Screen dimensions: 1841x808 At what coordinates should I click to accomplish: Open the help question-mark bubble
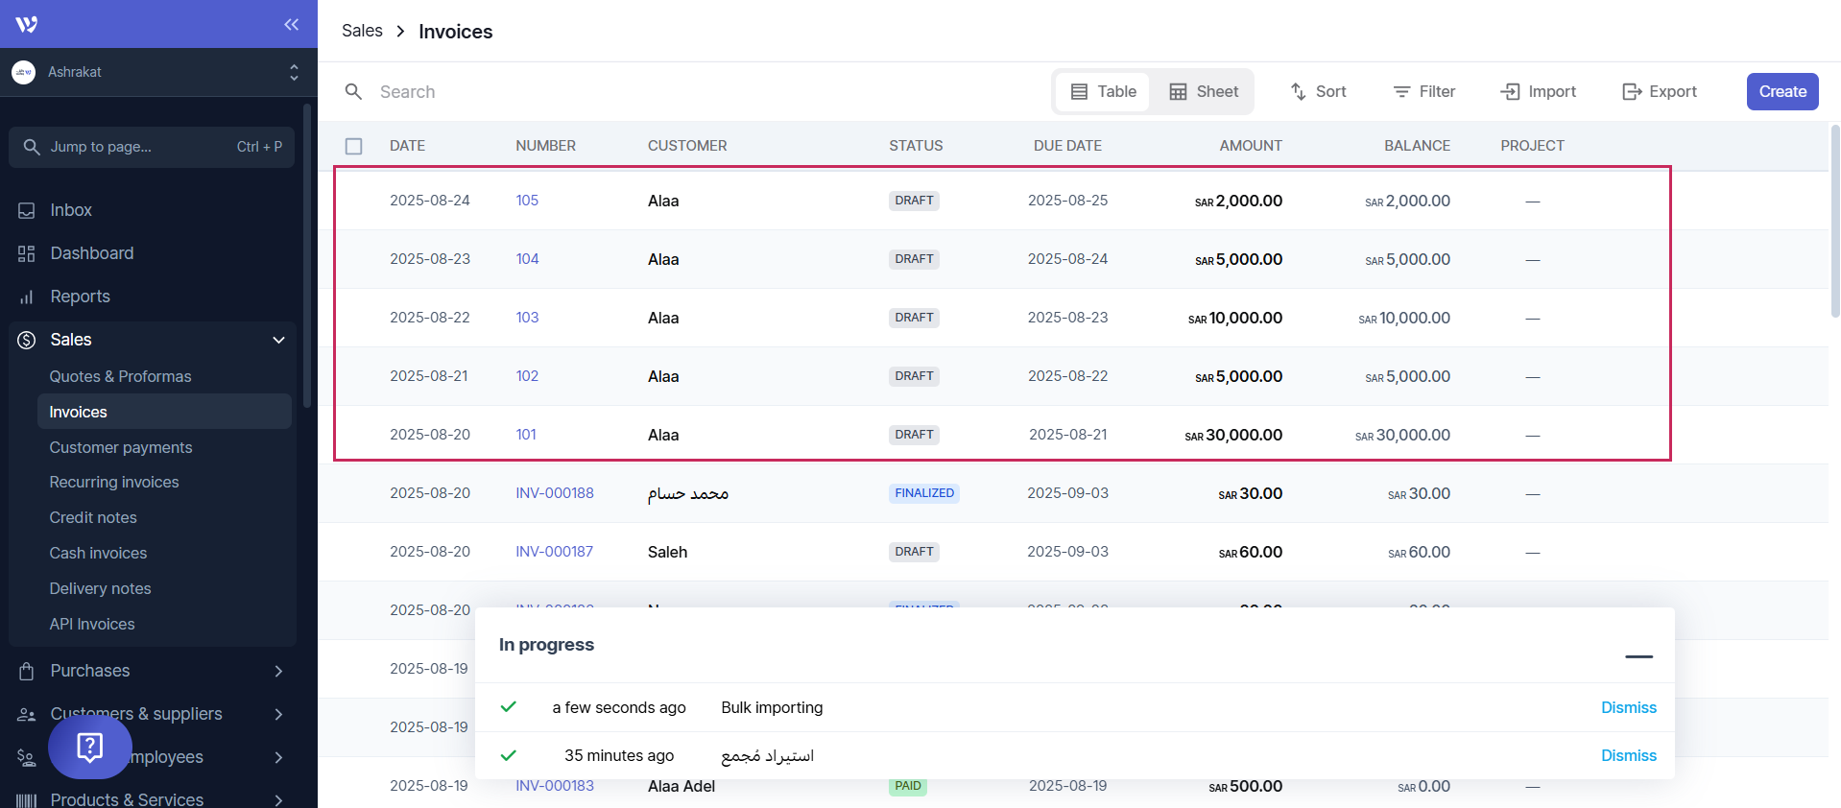coord(90,747)
